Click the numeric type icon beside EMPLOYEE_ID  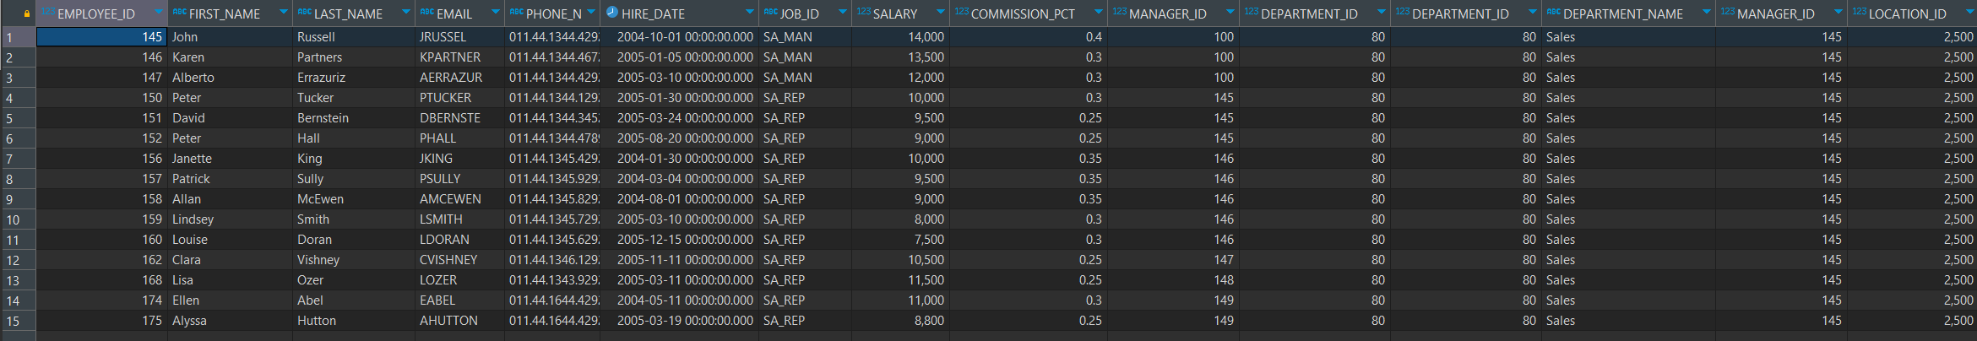pos(48,13)
